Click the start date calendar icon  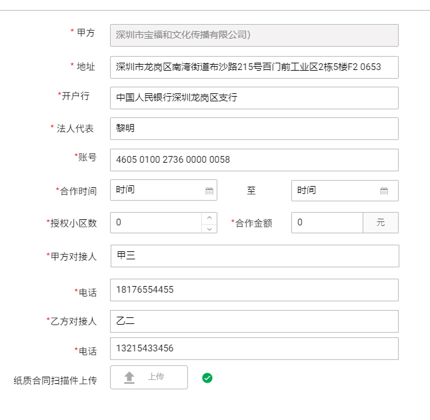point(209,191)
